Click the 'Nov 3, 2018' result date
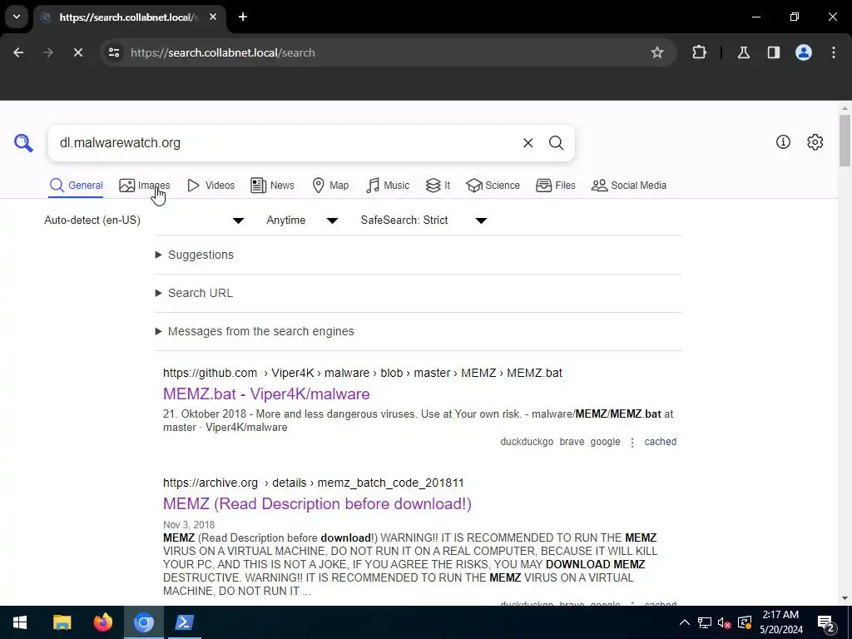Screen dimensions: 852x639 tap(189, 525)
